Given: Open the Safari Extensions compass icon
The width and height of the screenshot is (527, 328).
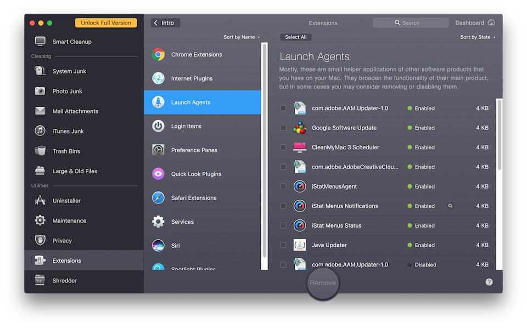Looking at the screenshot, I should pyautogui.click(x=158, y=197).
